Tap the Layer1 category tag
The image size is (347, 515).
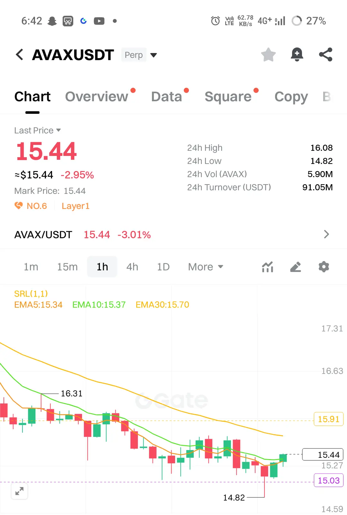pyautogui.click(x=76, y=206)
